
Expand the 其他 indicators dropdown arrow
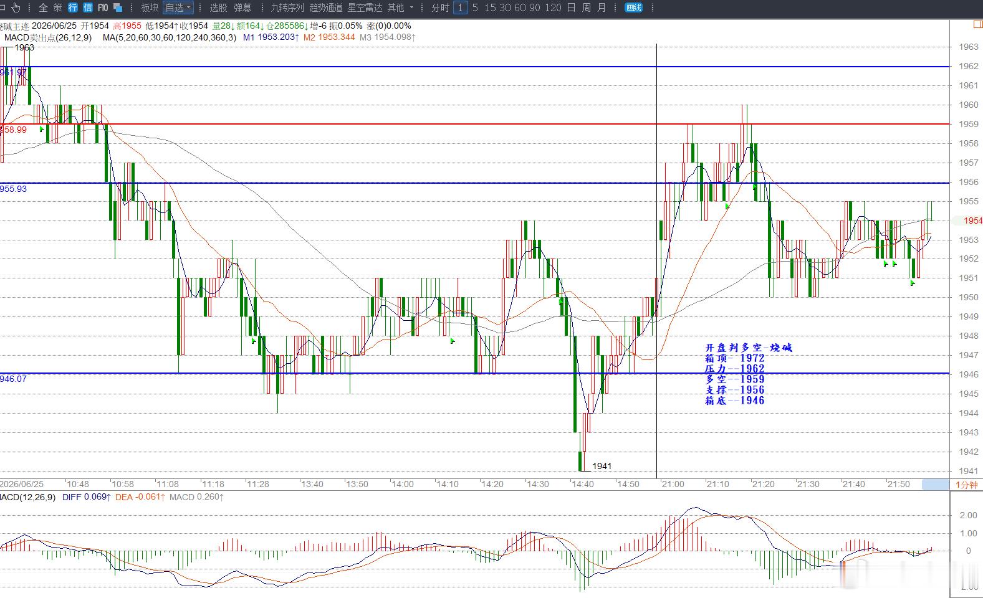(x=411, y=7)
